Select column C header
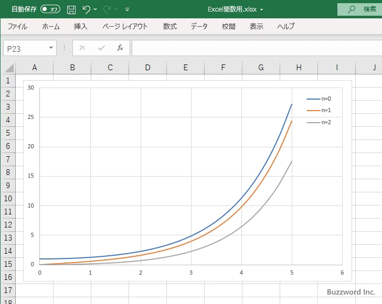Screen dimensions: 382x304 [x=110, y=68]
